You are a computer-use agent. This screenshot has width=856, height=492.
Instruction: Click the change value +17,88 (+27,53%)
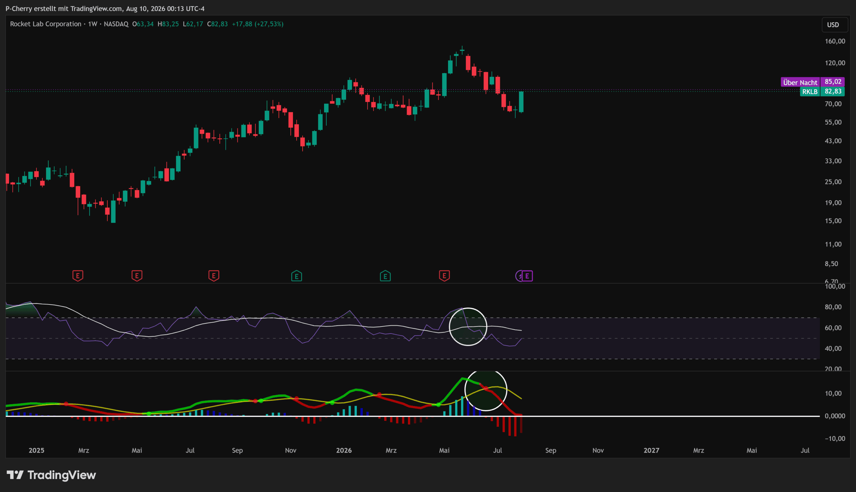[x=257, y=24]
